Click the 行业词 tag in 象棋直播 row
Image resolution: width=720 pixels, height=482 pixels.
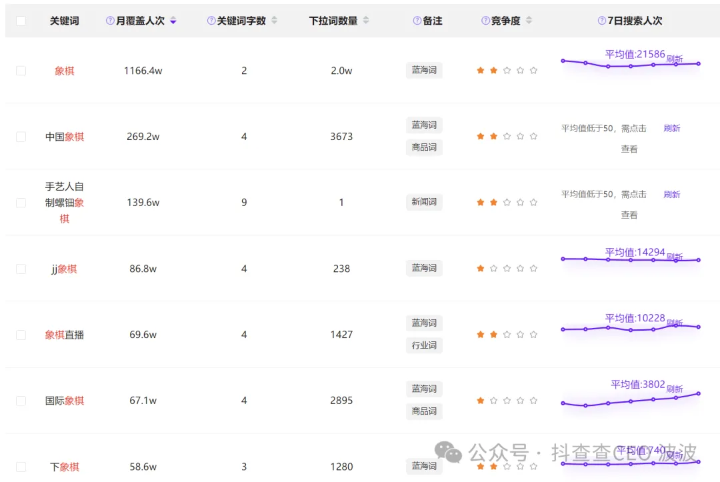tap(424, 345)
